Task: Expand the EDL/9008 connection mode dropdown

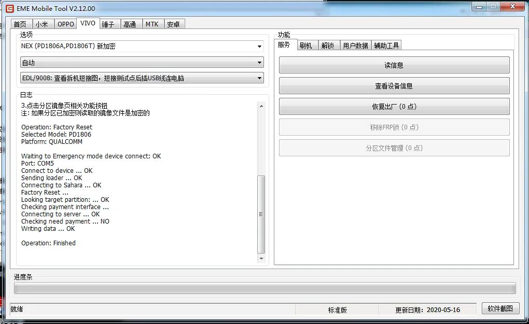Action: (x=142, y=78)
